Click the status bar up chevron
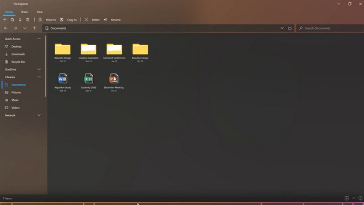Screen dimensions: 364x205 354,198
